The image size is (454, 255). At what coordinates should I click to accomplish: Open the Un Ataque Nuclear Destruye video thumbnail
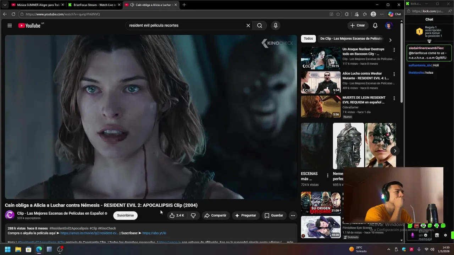321,58
